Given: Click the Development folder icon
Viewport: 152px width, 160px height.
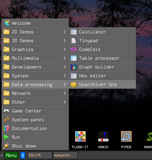Looking at the screenshot, I should coord(6,67).
